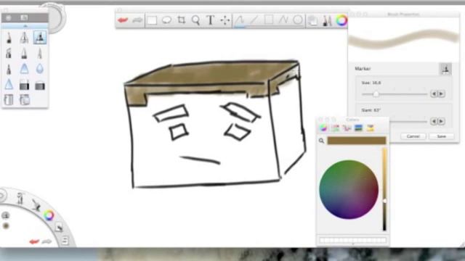The height and width of the screenshot is (261, 465).
Task: Decrease brush Size with left arrow
Action: click(434, 94)
